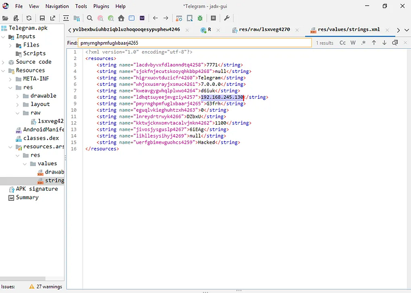The image size is (411, 293).
Task: Open preferences wrench icon
Action: 227,18
